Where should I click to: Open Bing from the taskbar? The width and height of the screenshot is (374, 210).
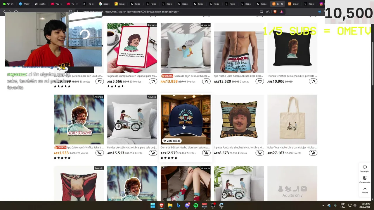pos(179,205)
